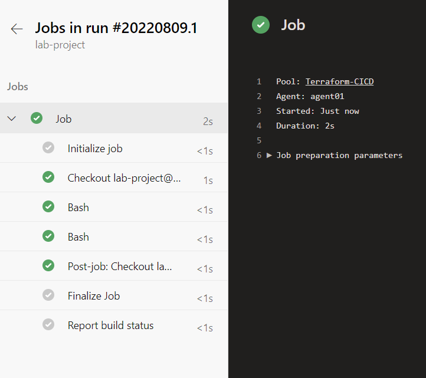Image resolution: width=426 pixels, height=378 pixels.
Task: Collapse the Job tree chevron
Action: coord(11,119)
